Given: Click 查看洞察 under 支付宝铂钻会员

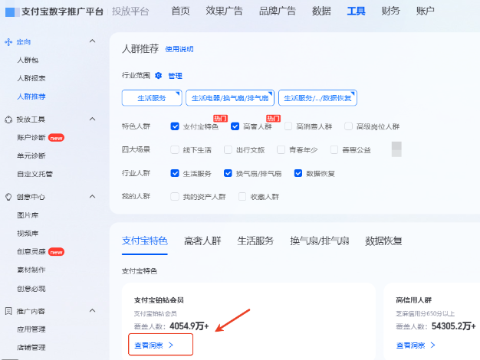Looking at the screenshot, I should [149, 345].
